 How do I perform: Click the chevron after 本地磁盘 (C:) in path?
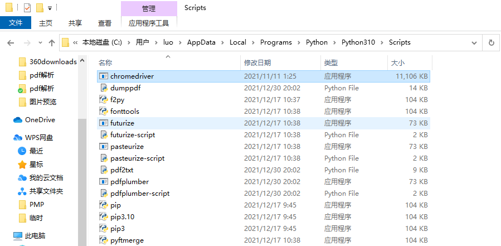(129, 42)
